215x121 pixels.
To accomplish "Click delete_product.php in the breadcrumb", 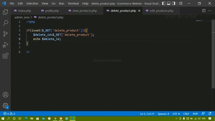I will coord(51,17).
